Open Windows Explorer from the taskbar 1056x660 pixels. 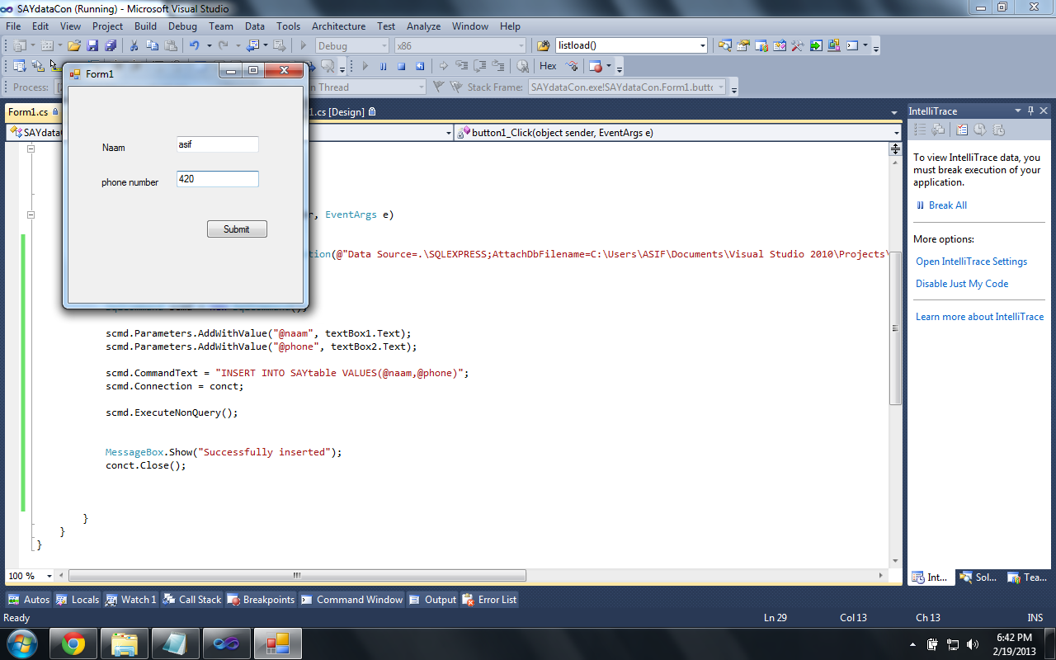[125, 643]
